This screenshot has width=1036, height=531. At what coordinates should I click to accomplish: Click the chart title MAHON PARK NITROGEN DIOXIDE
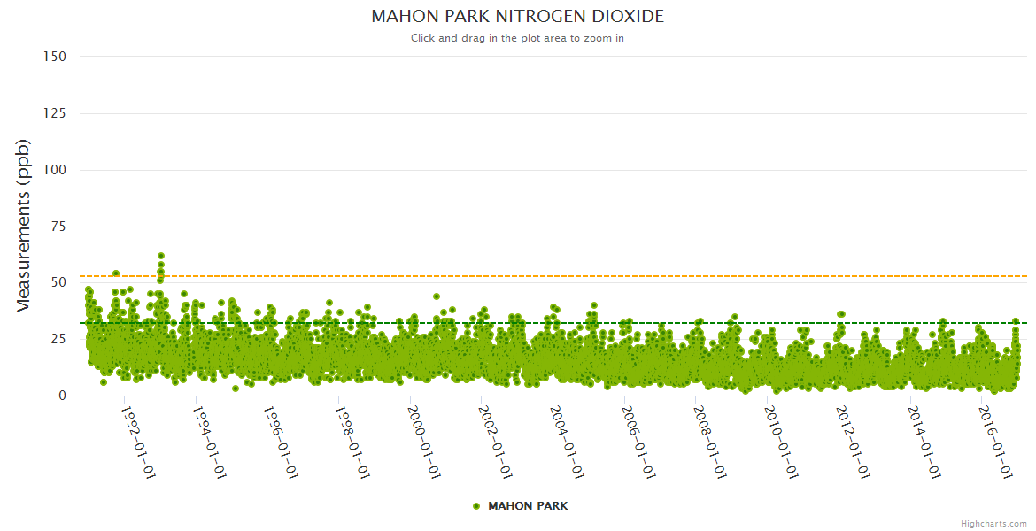tap(517, 17)
